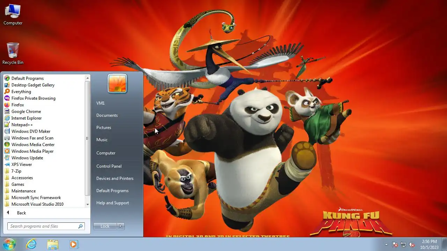Screen dimensions: 447x251
Task: Open Windows Explorer from the taskbar
Action: click(x=53, y=244)
